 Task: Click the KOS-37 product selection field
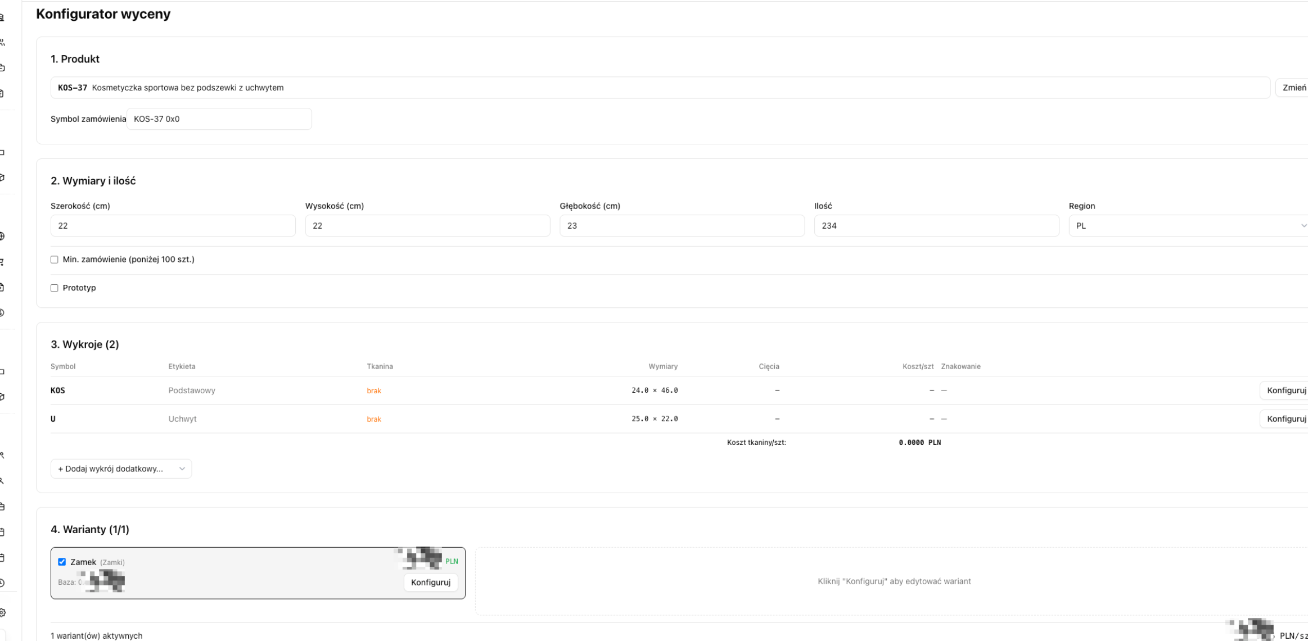[x=660, y=88]
